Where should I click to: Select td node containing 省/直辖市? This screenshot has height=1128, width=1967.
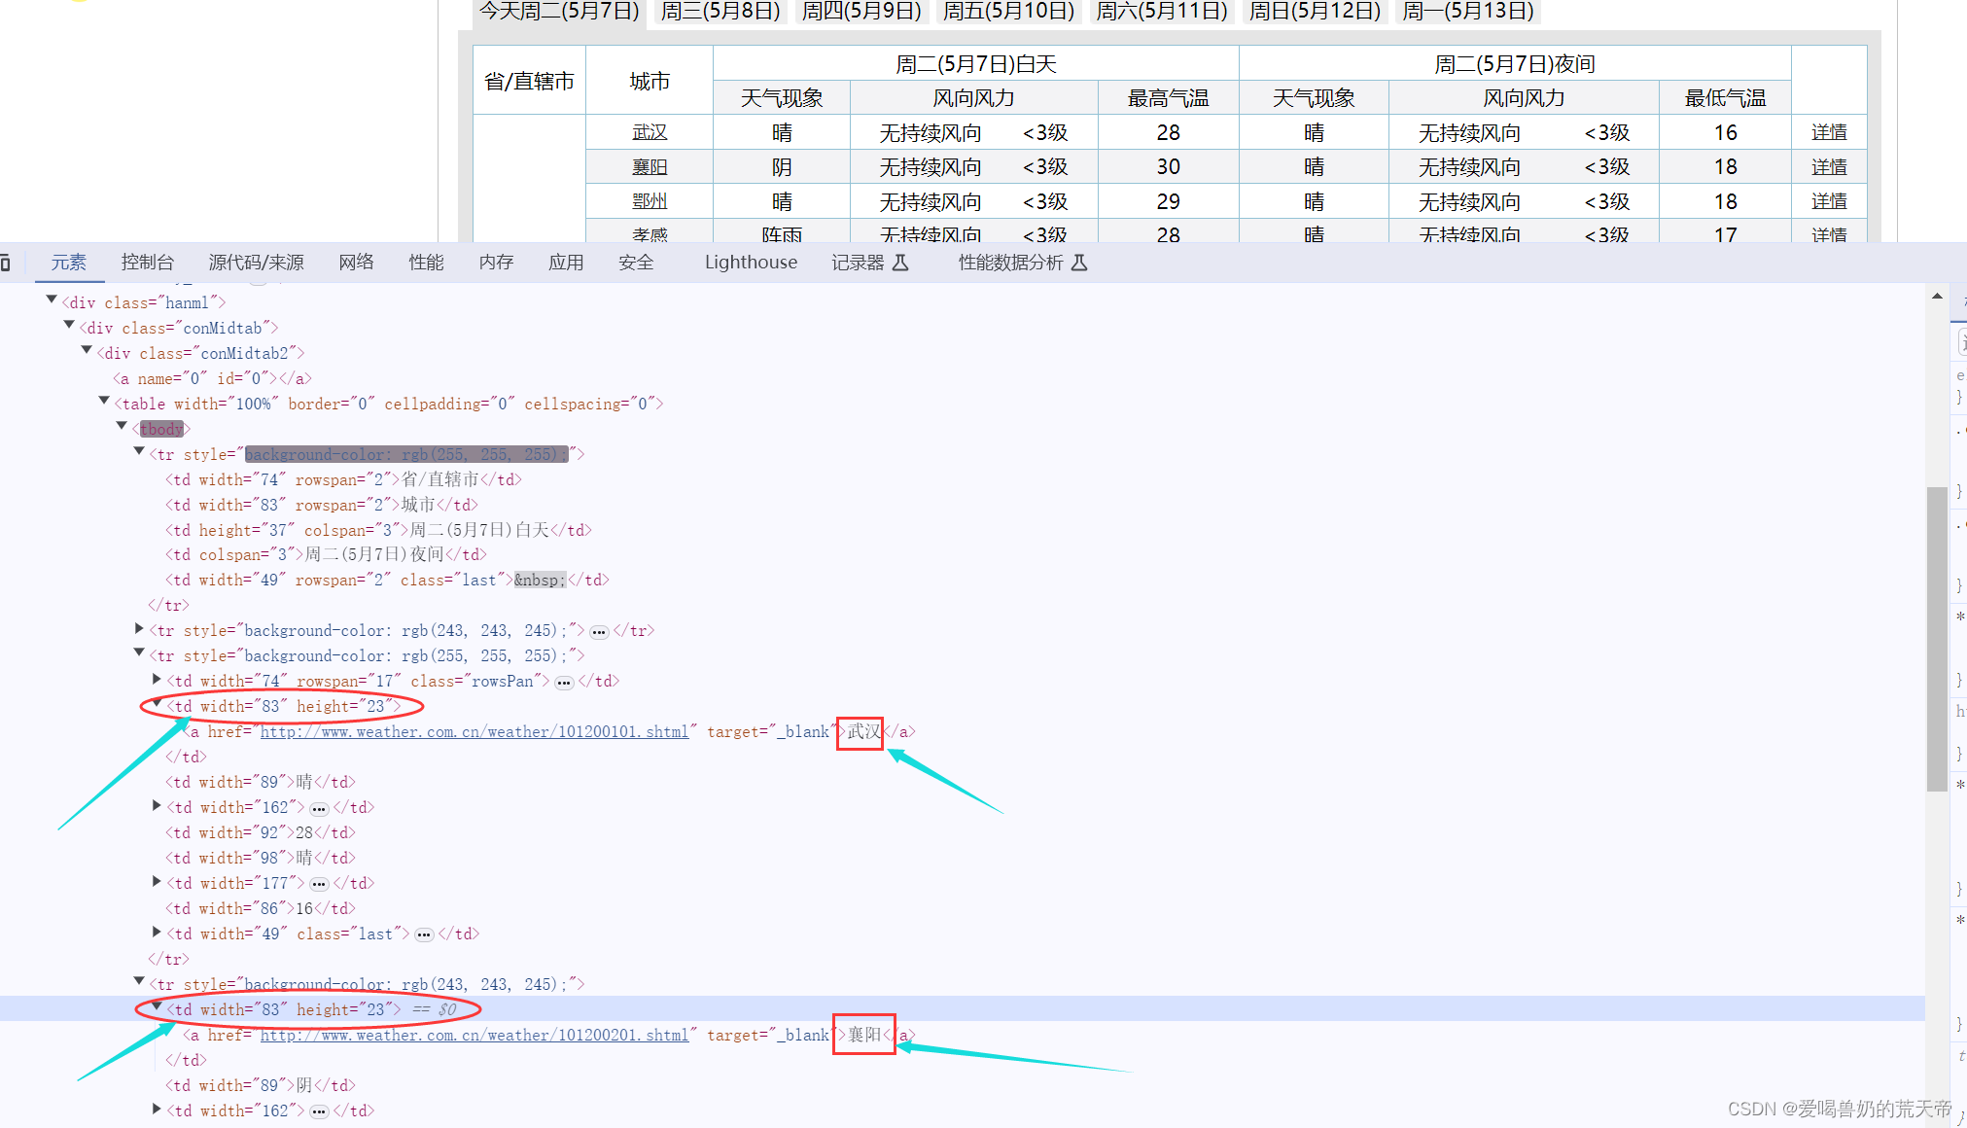(x=343, y=479)
